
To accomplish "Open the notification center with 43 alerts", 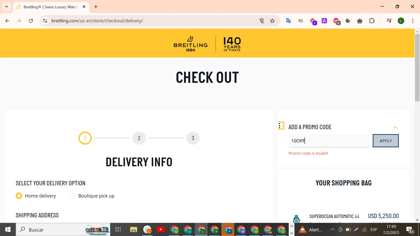I will pyautogui.click(x=410, y=230).
